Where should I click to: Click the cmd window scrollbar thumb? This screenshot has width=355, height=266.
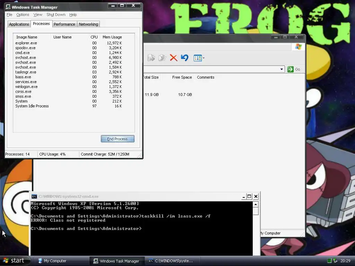point(256,211)
